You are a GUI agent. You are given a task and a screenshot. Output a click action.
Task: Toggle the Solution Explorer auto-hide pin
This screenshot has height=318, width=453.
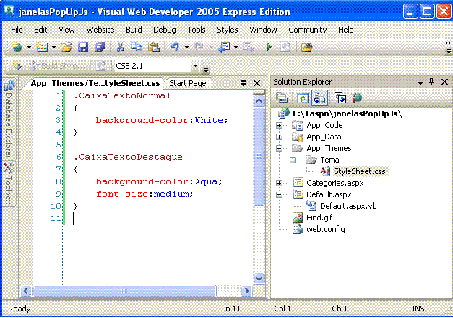pyautogui.click(x=432, y=82)
